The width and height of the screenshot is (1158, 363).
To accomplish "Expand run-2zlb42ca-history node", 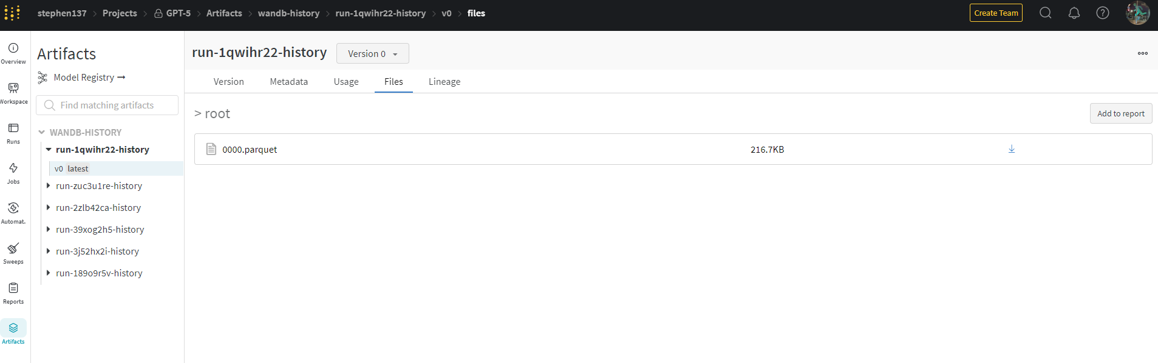I will coord(49,208).
